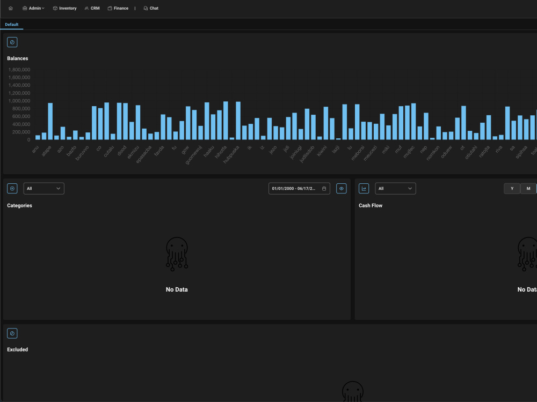
Task: Open the Admin menu
Action: (33, 8)
